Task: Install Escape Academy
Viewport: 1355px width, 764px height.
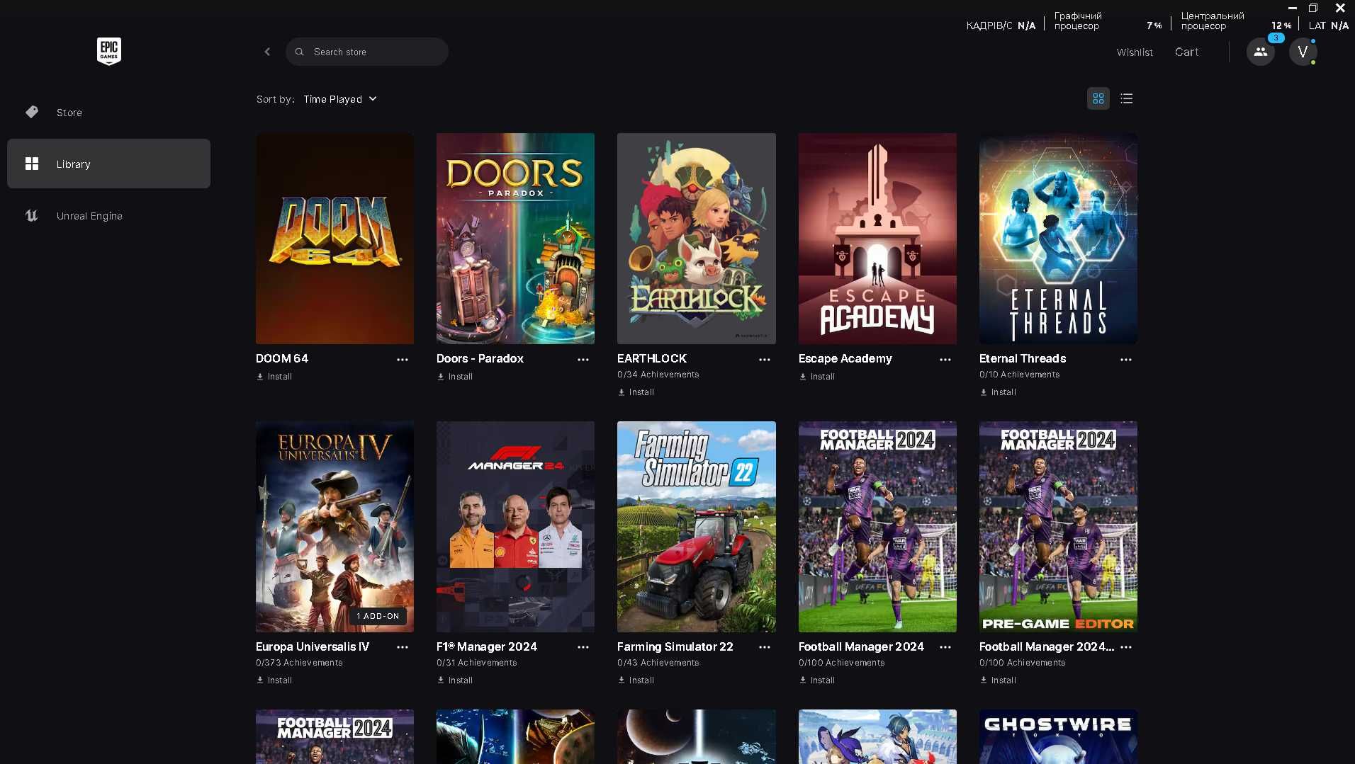Action: 817,377
